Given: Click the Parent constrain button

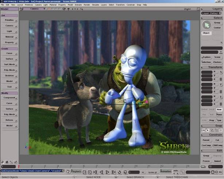Looking at the screenshot, I should (x=206, y=140).
